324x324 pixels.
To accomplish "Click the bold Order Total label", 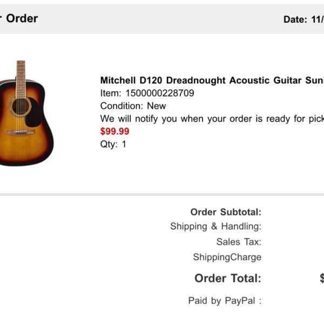I will tap(228, 278).
